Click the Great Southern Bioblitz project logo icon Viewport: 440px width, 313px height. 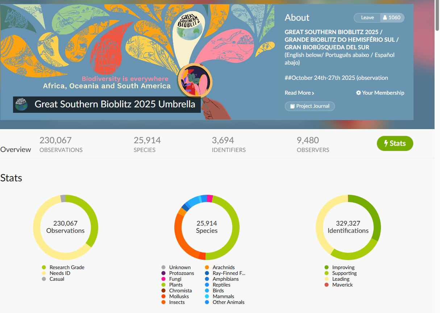(21, 104)
